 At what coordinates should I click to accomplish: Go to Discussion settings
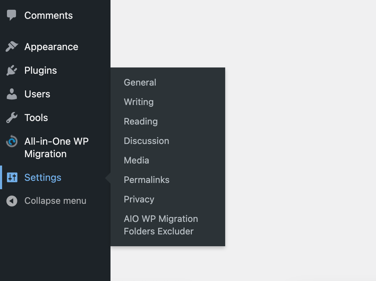[x=146, y=141]
